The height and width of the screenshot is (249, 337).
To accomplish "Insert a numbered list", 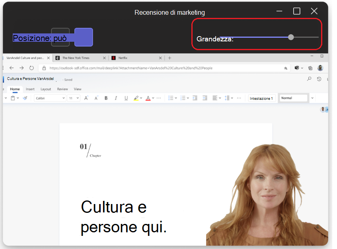I will [x=183, y=98].
